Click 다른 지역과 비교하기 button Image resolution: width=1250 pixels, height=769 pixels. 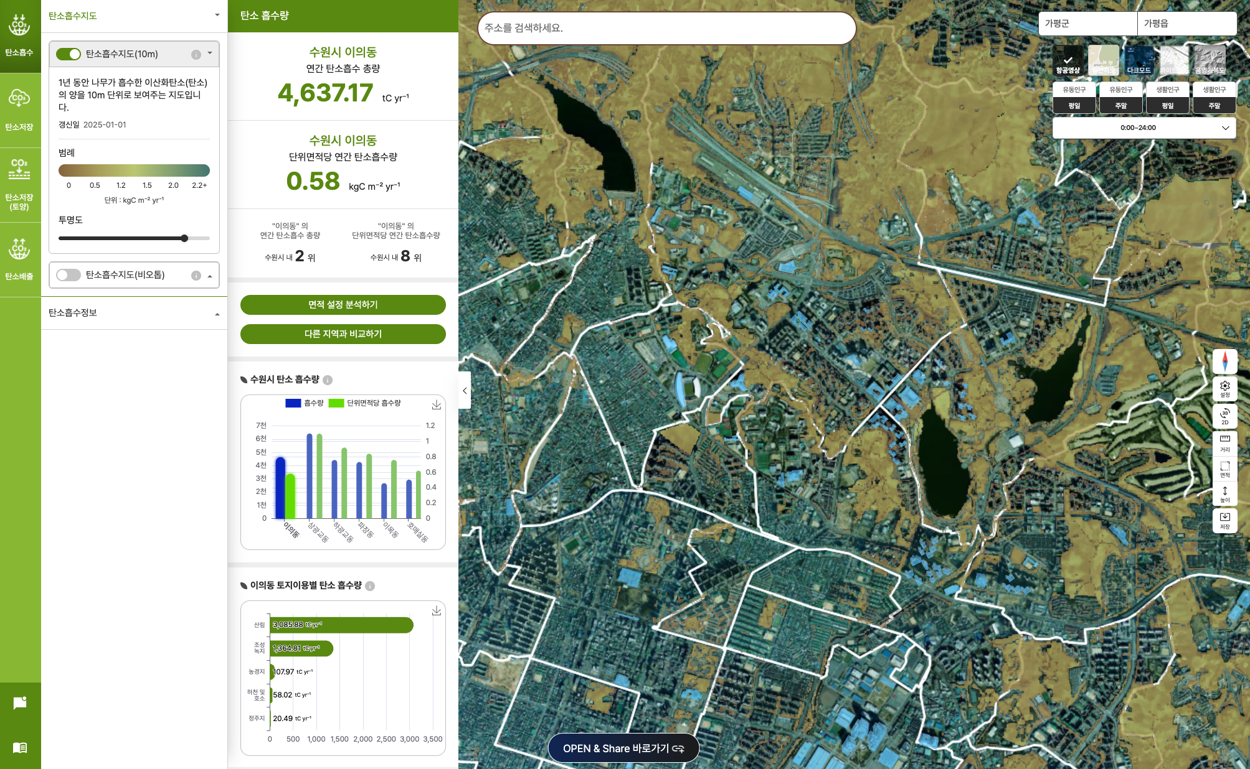click(343, 334)
